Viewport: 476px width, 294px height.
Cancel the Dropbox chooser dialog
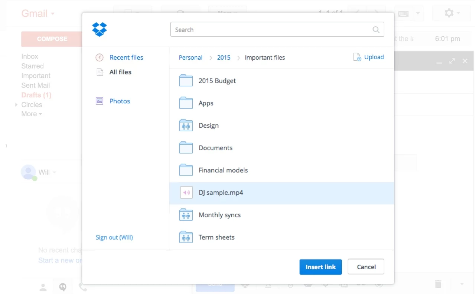coord(366,267)
